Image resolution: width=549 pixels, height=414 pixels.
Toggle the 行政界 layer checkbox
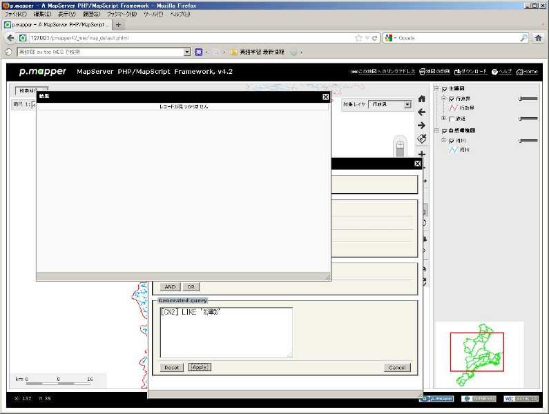(x=452, y=99)
